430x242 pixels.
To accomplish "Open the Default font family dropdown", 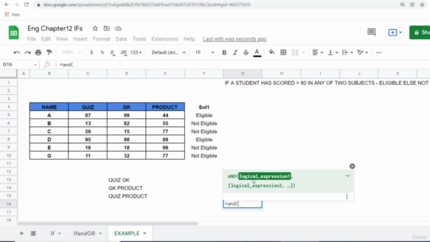I will (169, 52).
